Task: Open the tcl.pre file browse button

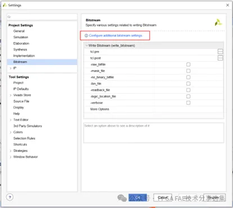Action: coord(220,52)
